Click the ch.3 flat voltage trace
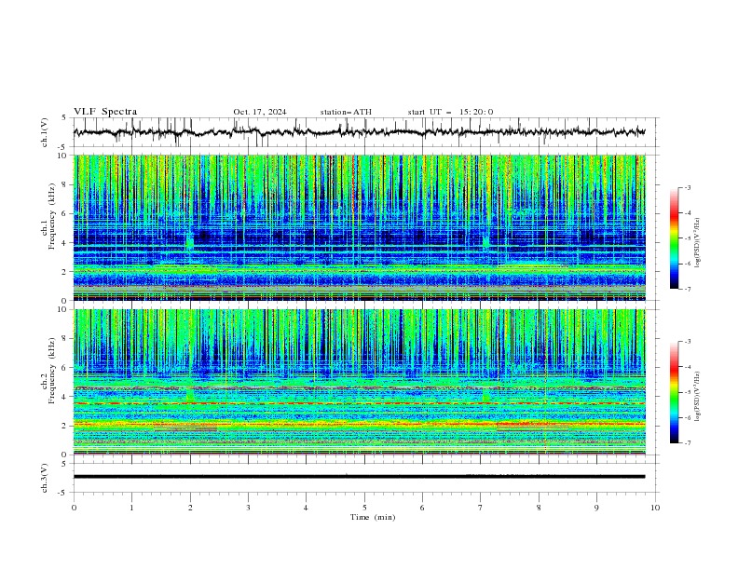The image size is (738, 570). [359, 477]
